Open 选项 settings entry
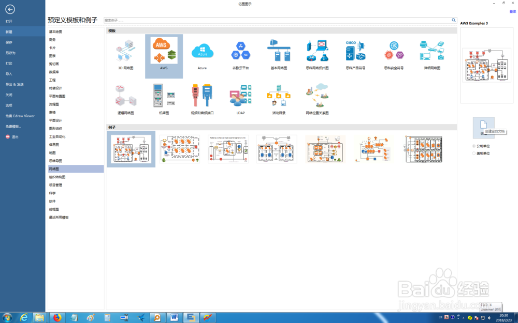Image resolution: width=518 pixels, height=323 pixels. tap(9, 105)
